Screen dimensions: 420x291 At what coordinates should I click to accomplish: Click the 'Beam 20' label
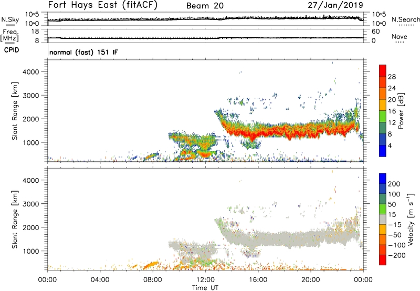point(205,6)
